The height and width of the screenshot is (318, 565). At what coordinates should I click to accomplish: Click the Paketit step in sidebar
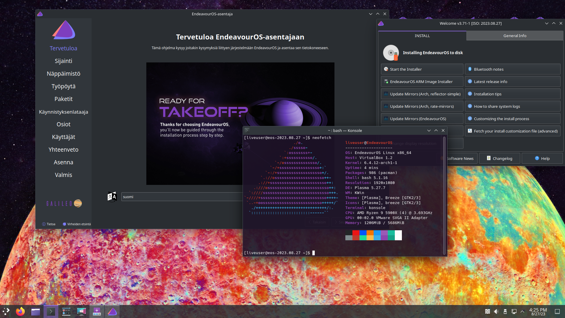point(63,99)
